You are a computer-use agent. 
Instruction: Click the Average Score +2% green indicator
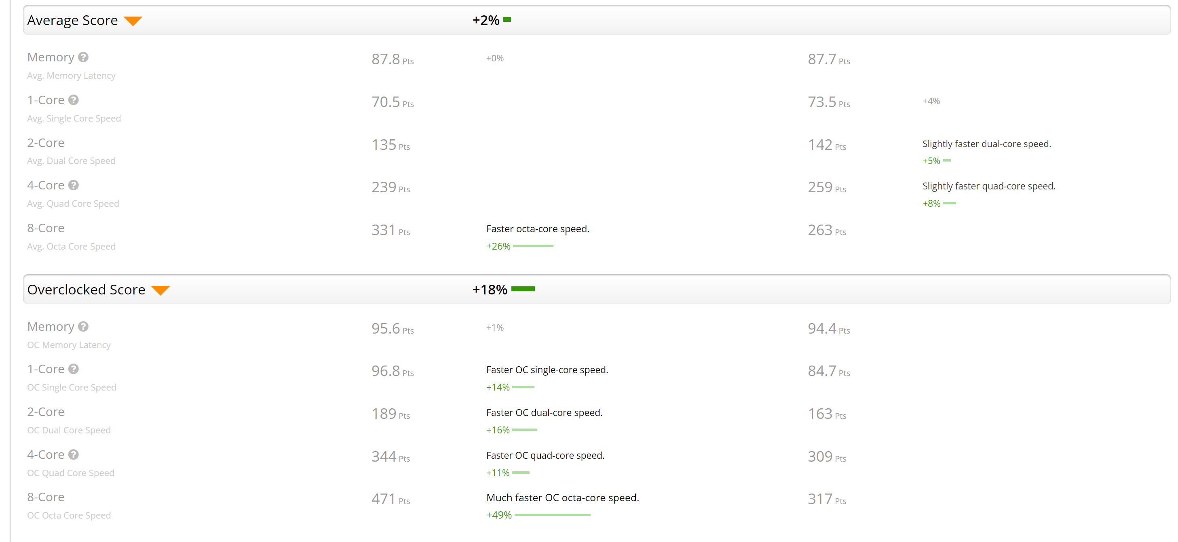(507, 20)
